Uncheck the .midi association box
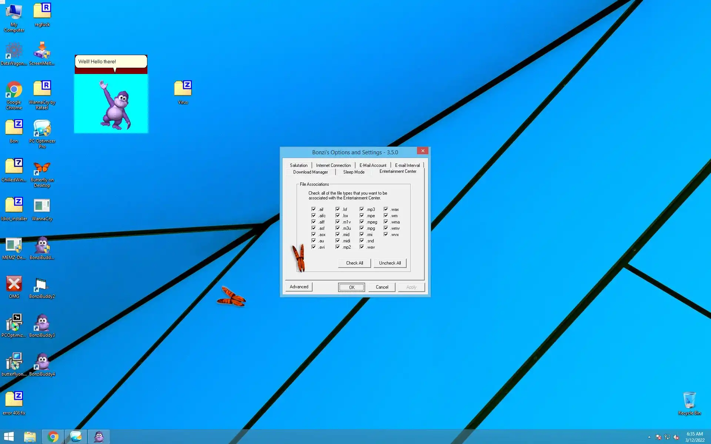Screen dimensions: 711x444 [338, 241]
